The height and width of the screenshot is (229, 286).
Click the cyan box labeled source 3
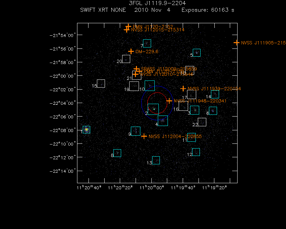194,110
